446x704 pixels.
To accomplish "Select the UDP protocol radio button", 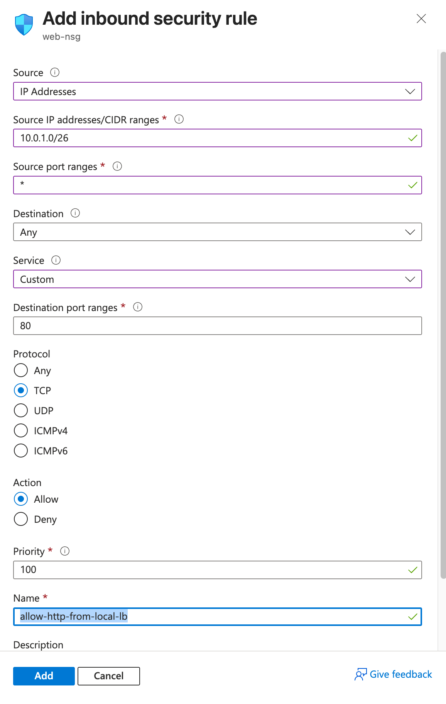I will click(x=21, y=410).
